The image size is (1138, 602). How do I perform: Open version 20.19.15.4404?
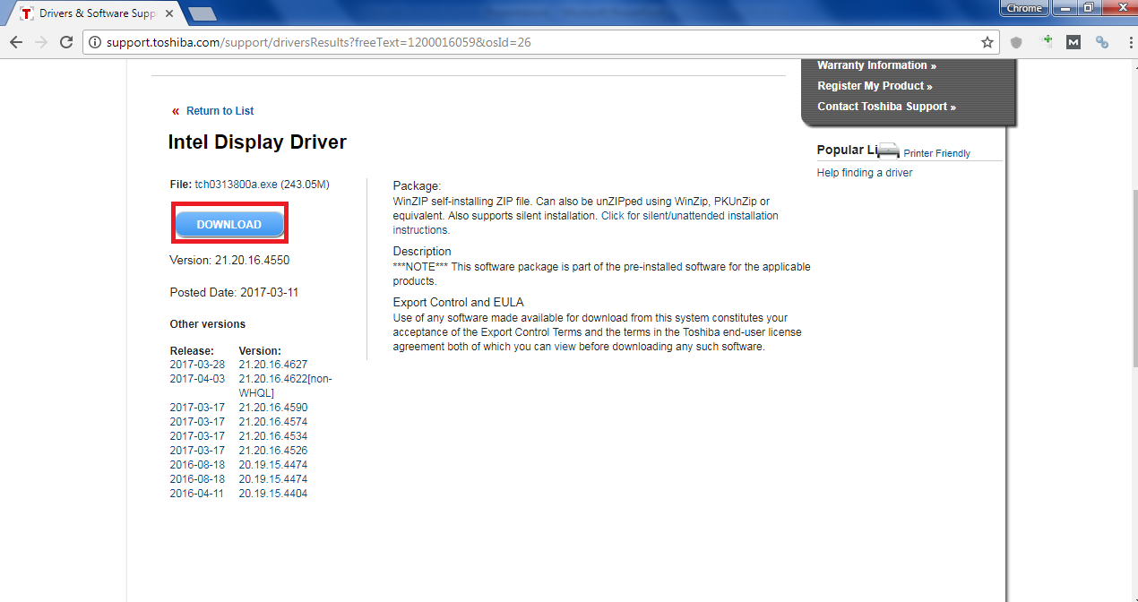273,494
